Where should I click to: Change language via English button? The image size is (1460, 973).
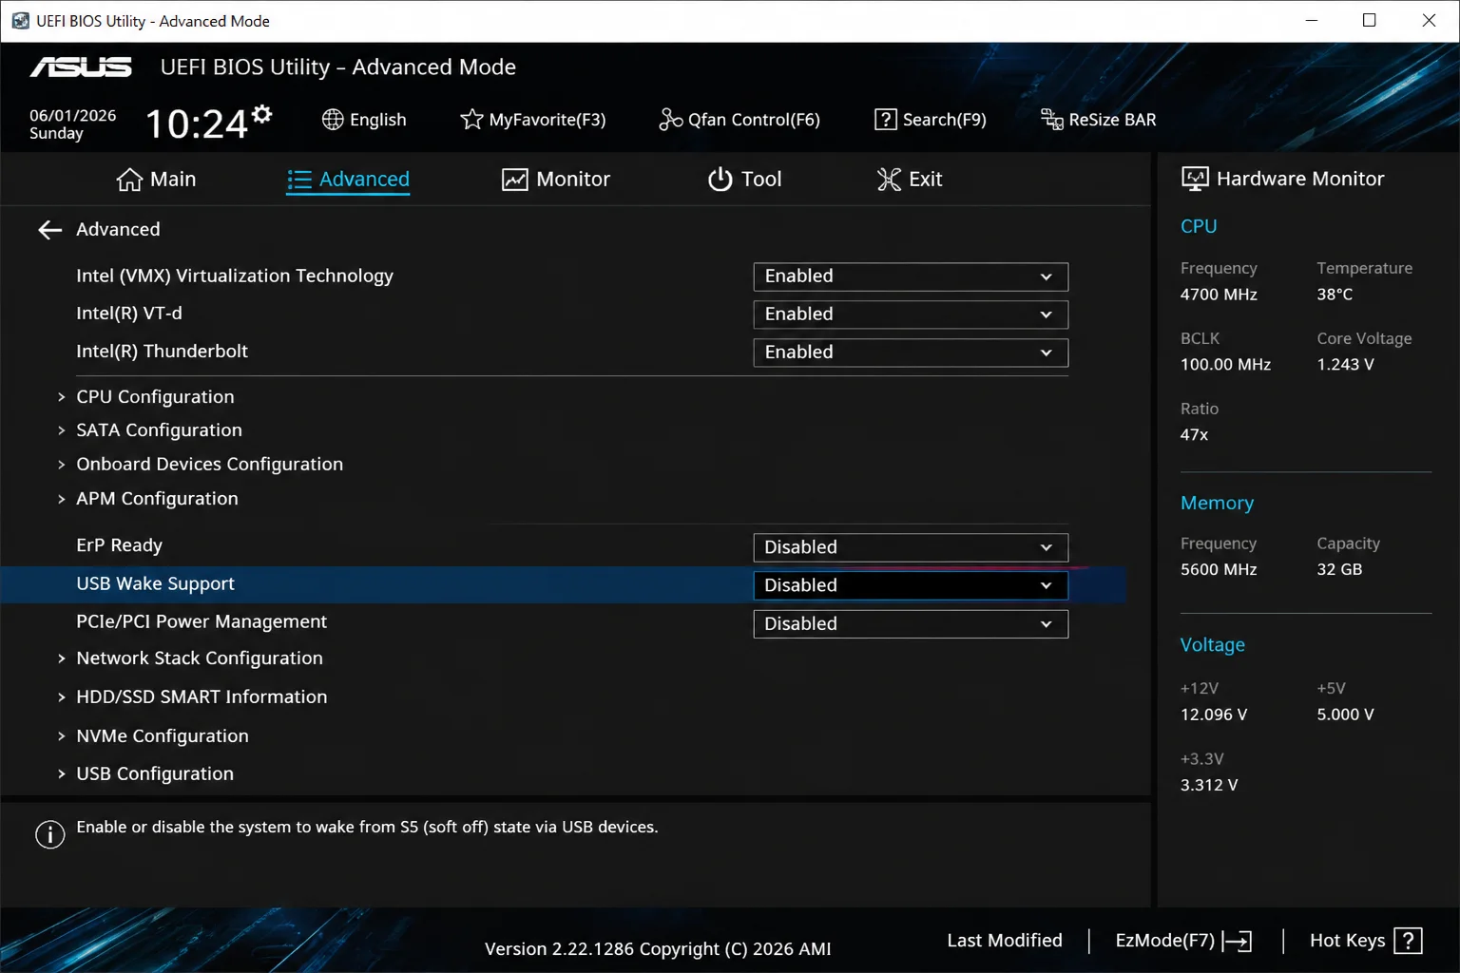pyautogui.click(x=364, y=119)
